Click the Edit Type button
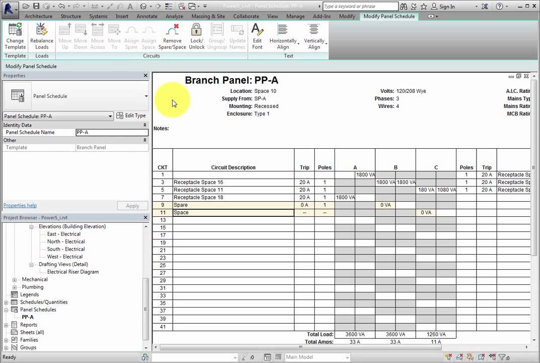Viewport: 540px width, 363px height. point(131,115)
